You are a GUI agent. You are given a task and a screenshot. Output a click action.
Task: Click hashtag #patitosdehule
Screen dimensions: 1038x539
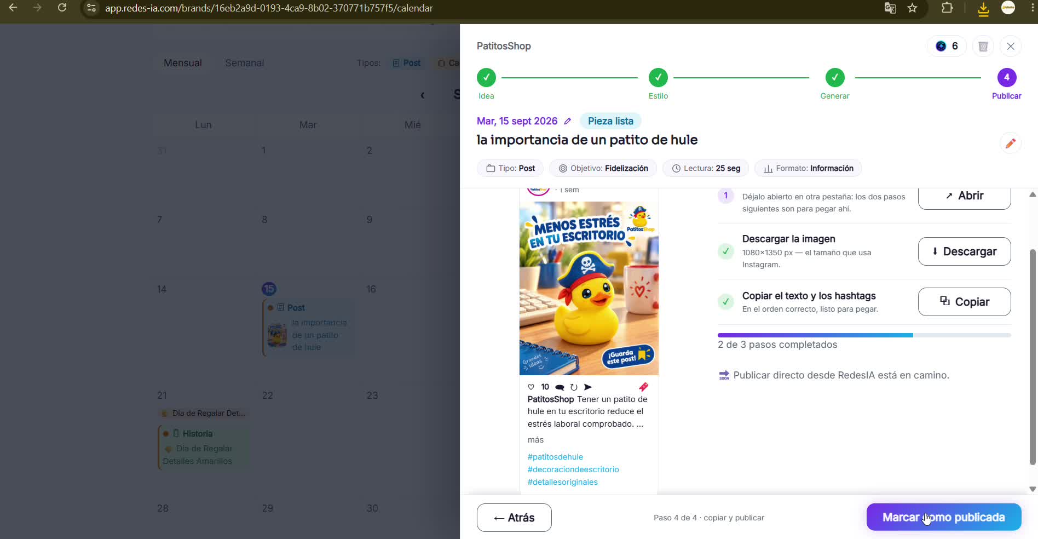coord(555,457)
